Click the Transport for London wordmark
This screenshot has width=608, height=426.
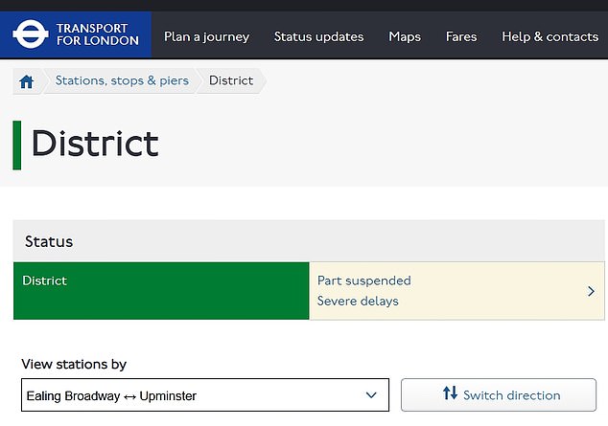(x=97, y=34)
